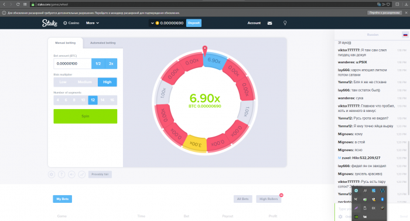Open the messages envelope icon
The height and width of the screenshot is (221, 410).
point(269,23)
